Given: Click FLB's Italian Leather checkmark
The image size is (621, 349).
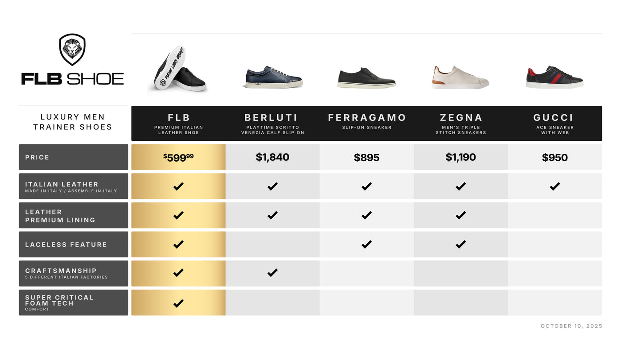Looking at the screenshot, I should (x=178, y=186).
